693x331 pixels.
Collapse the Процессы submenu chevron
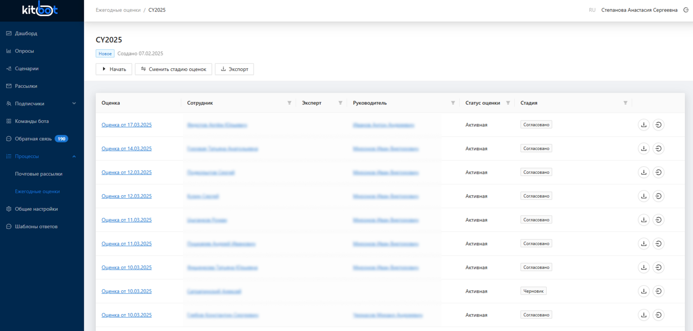point(74,156)
